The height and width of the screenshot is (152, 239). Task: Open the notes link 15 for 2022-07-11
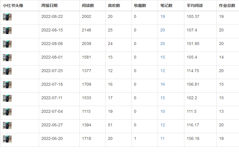point(163,98)
